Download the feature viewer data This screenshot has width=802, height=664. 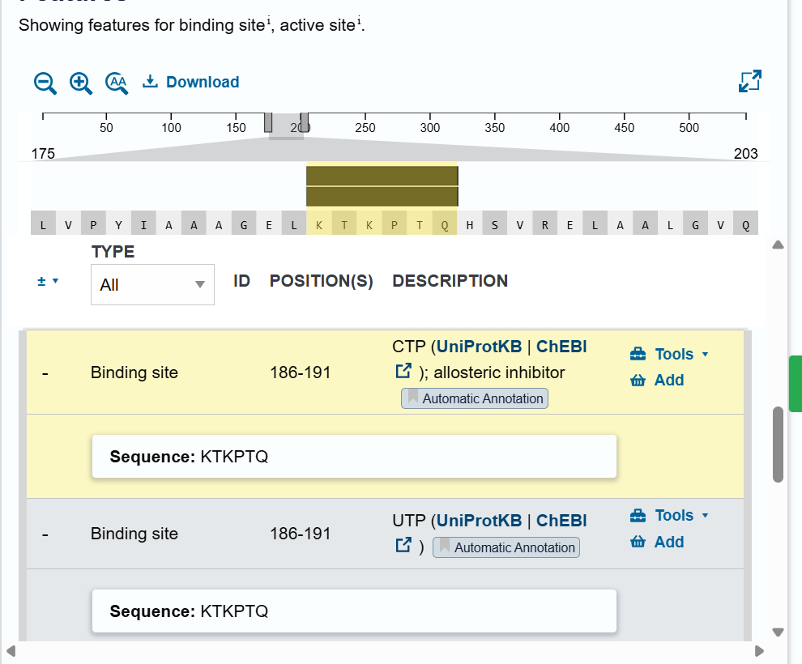tap(191, 82)
